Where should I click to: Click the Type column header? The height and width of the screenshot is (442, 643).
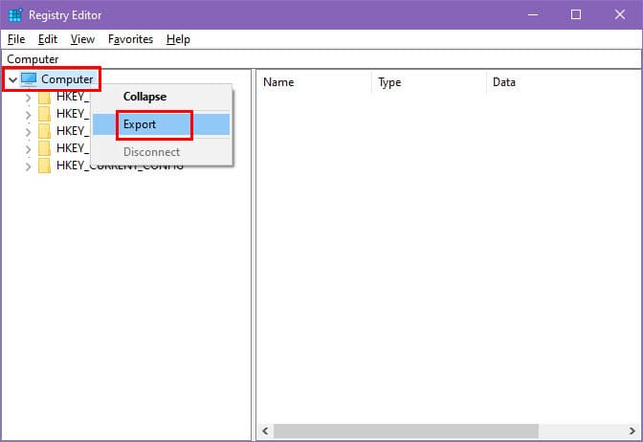point(429,82)
